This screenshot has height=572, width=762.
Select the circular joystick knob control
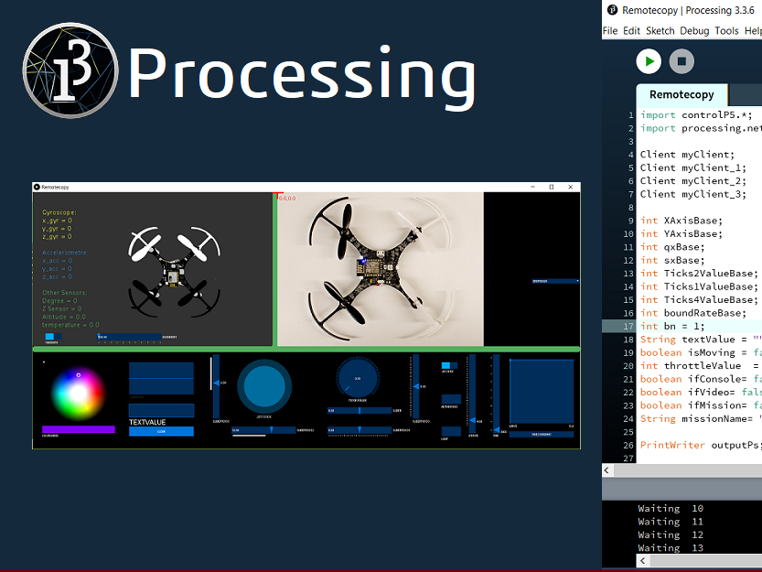pos(265,386)
